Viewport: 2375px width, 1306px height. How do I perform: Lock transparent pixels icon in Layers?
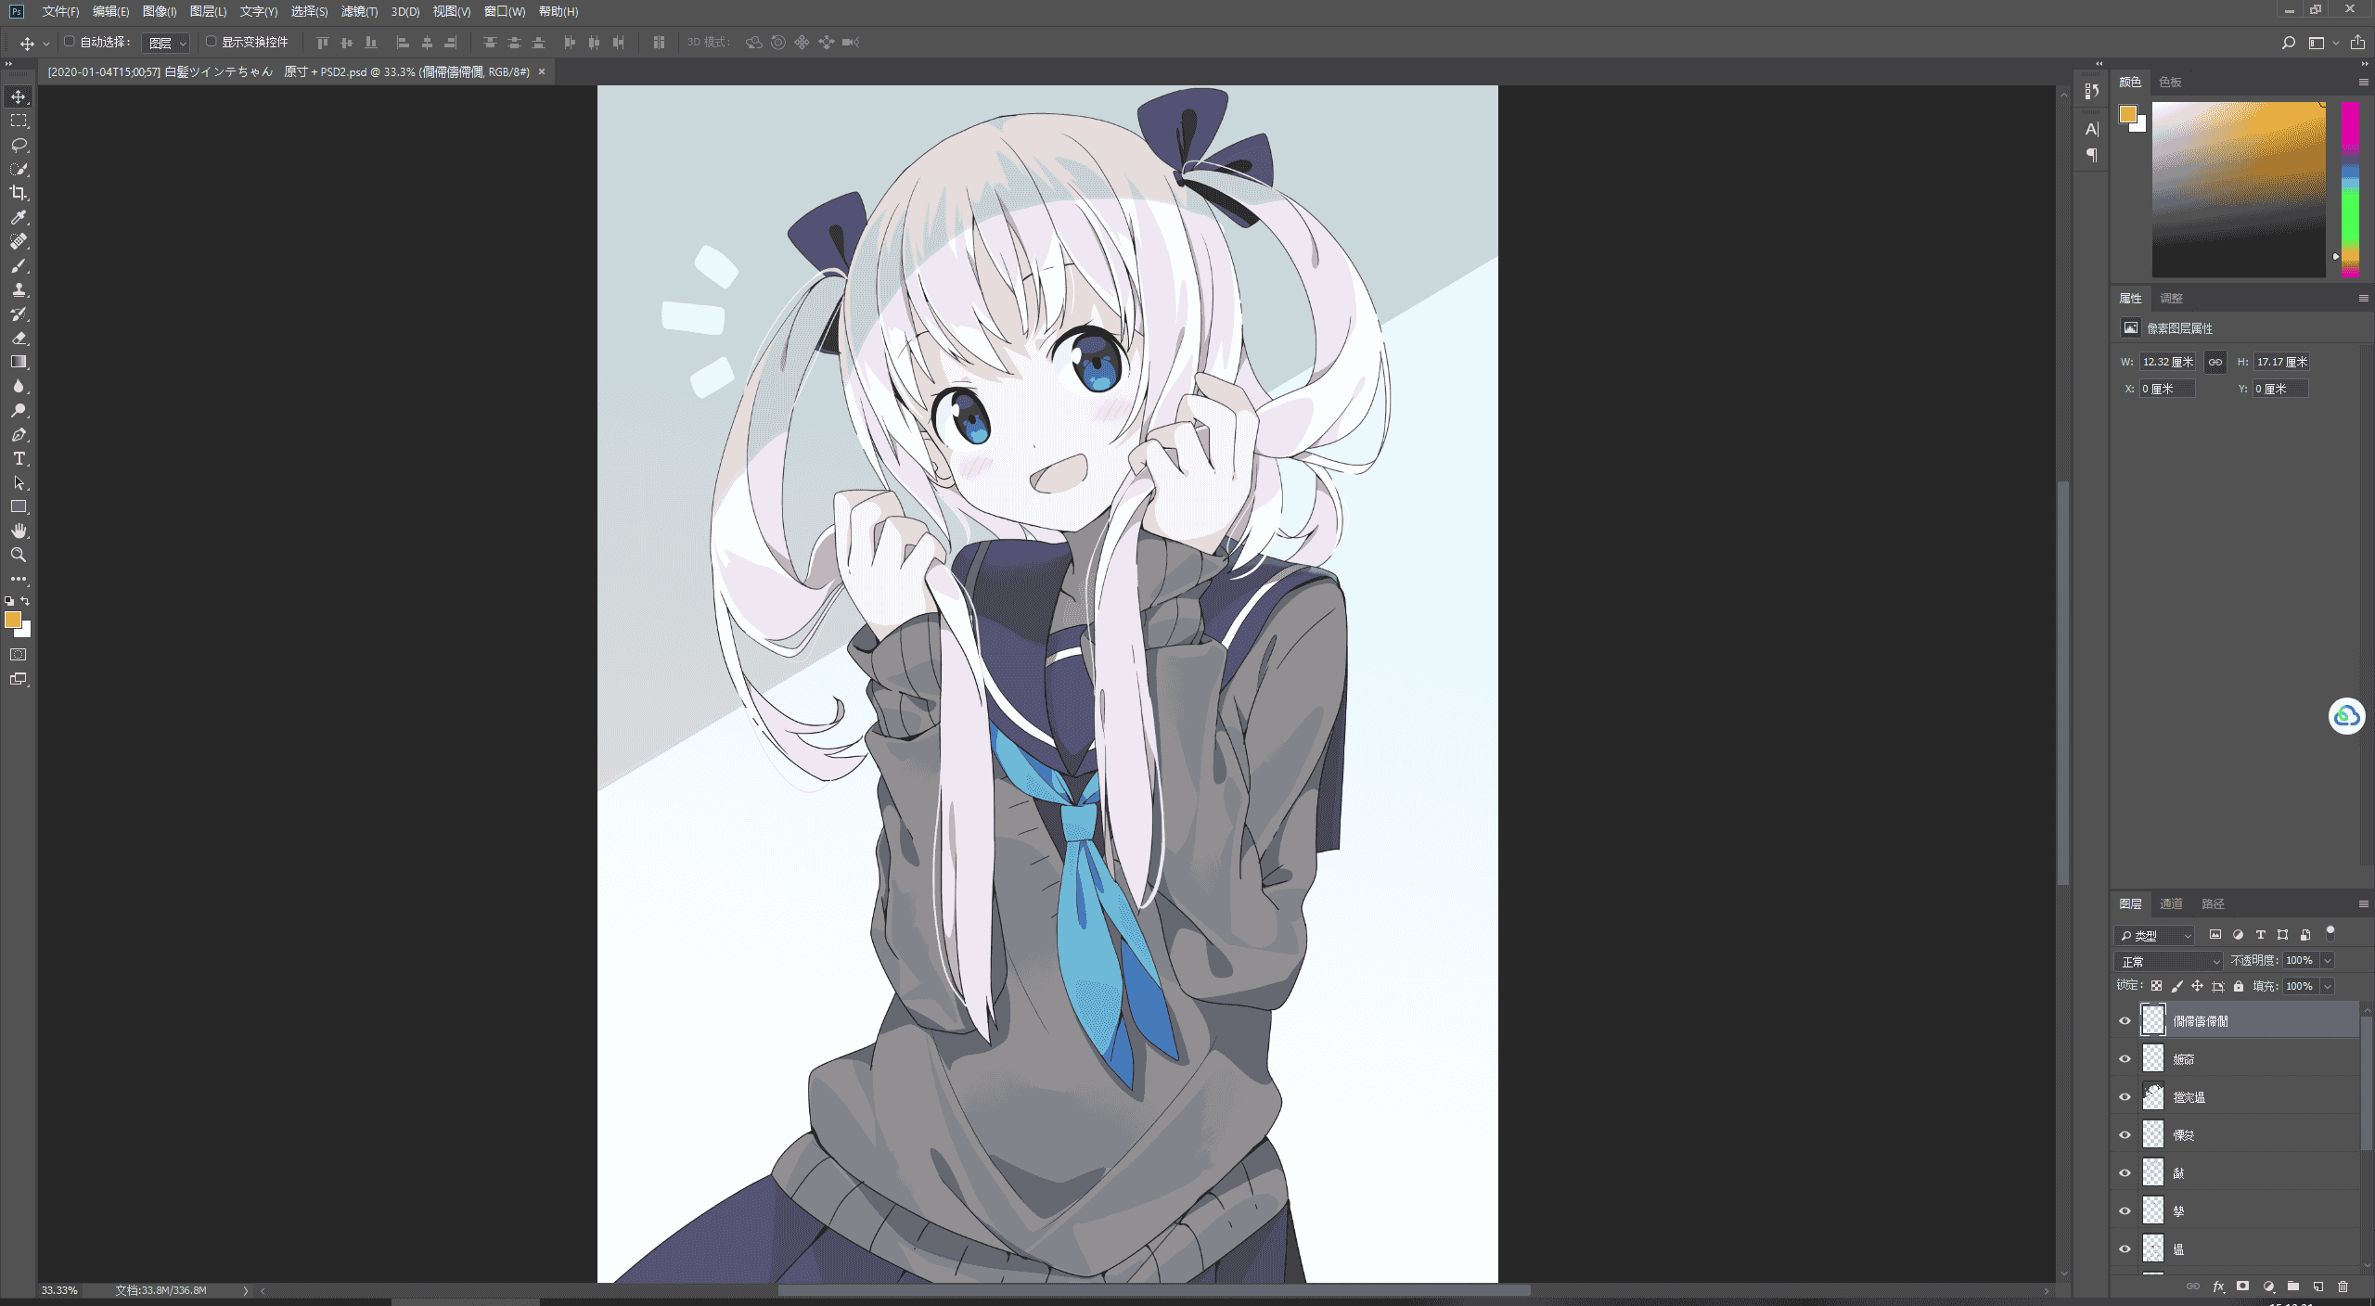click(2156, 986)
